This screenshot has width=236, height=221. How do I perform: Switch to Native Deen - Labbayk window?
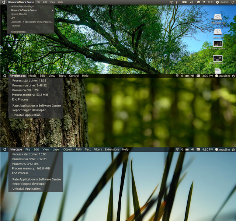[x=22, y=7]
